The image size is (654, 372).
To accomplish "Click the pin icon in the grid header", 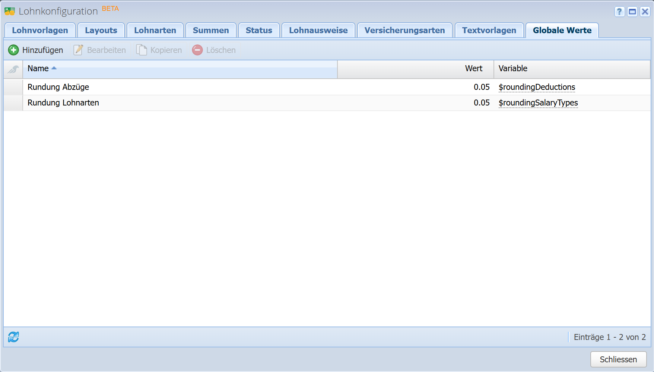I will [x=13, y=69].
